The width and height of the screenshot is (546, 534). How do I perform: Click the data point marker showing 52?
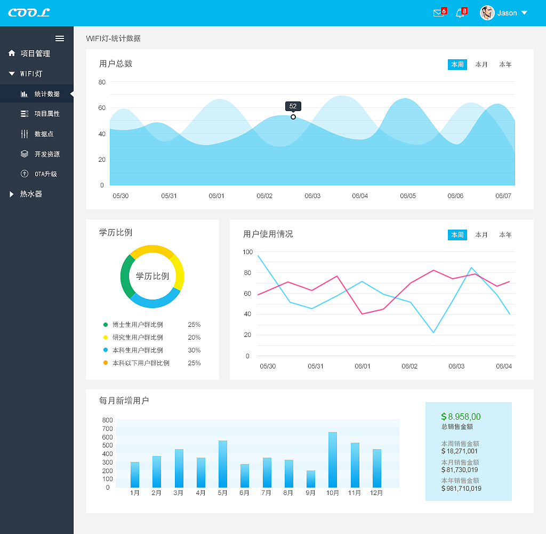point(293,117)
